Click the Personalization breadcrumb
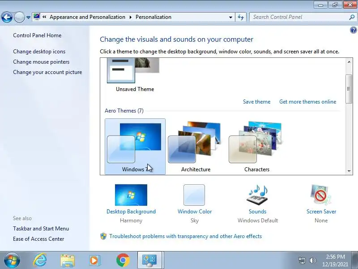Viewport: 358px width, 269px height. tap(153, 17)
